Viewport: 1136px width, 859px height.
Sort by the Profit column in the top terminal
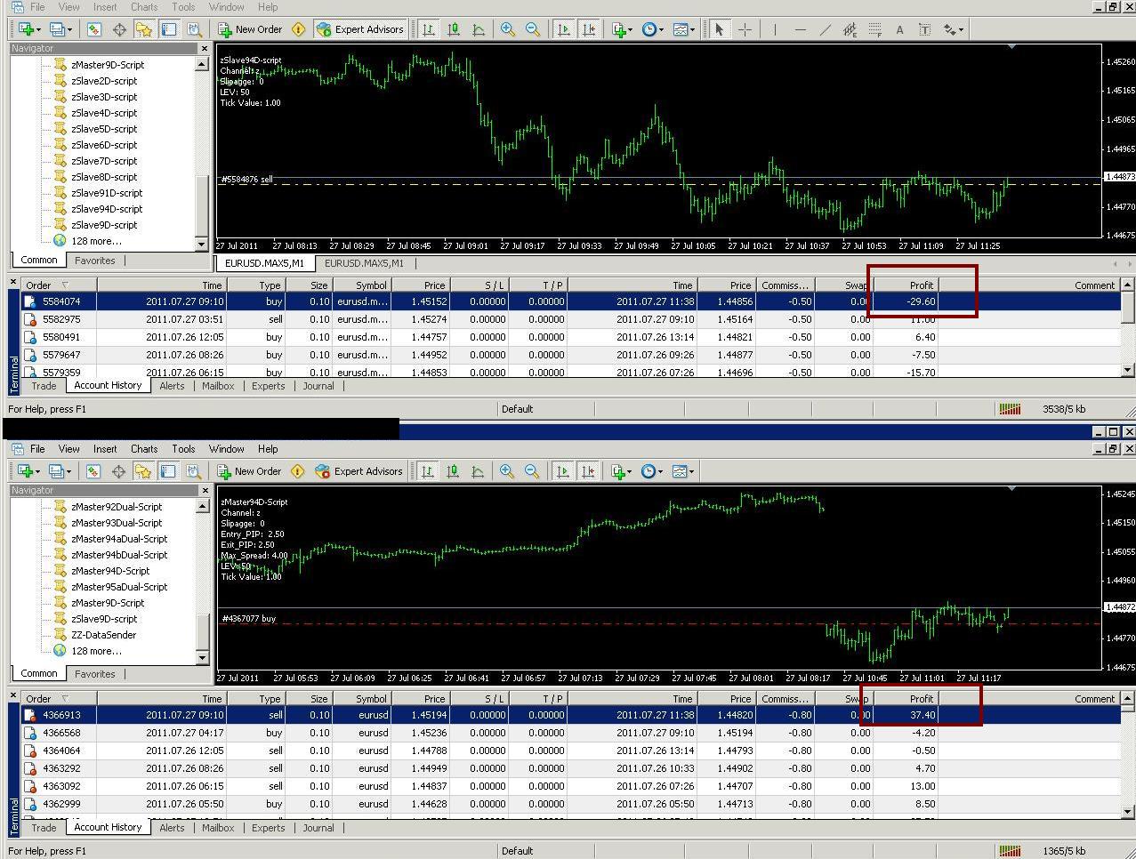tap(906, 285)
